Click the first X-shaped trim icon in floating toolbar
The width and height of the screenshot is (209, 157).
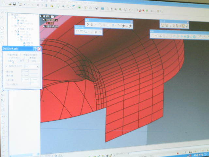[88, 25]
